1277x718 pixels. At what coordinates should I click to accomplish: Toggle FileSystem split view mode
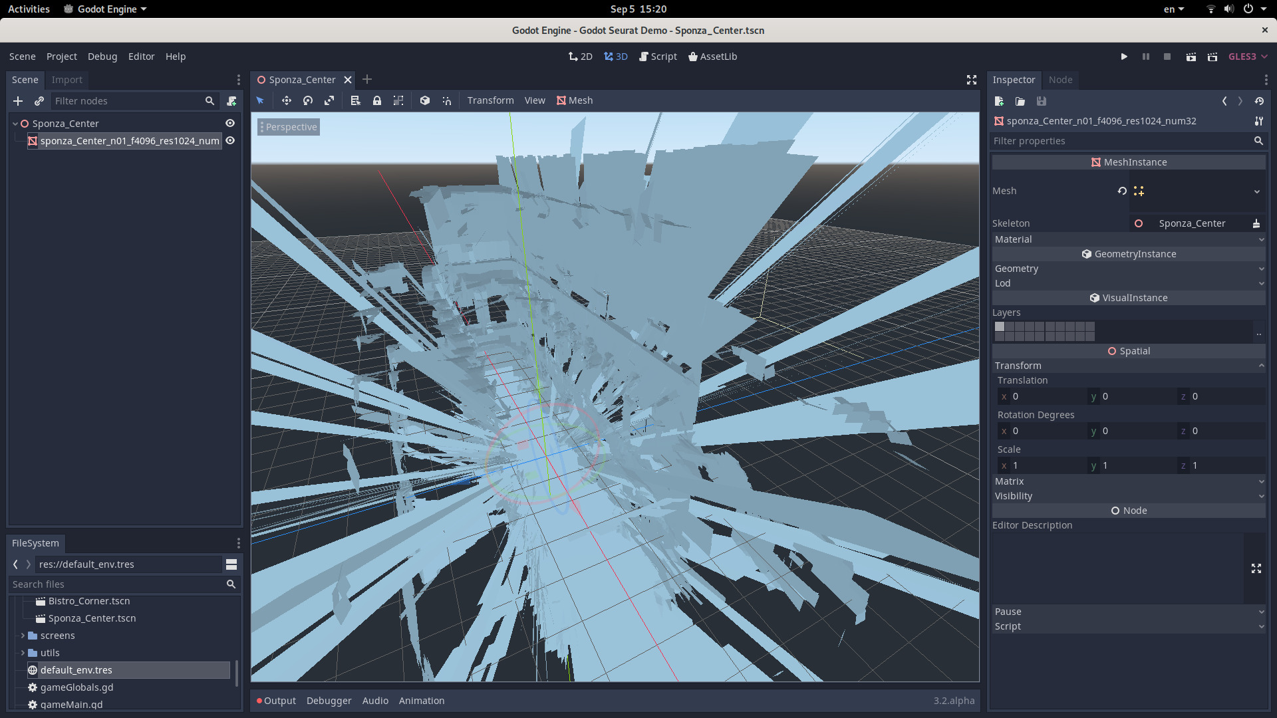pos(231,564)
